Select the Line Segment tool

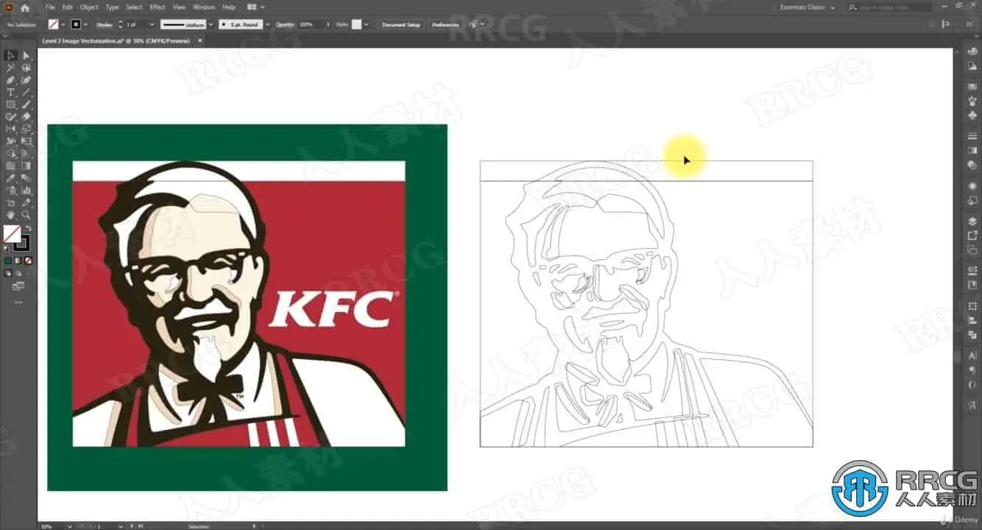point(27,92)
